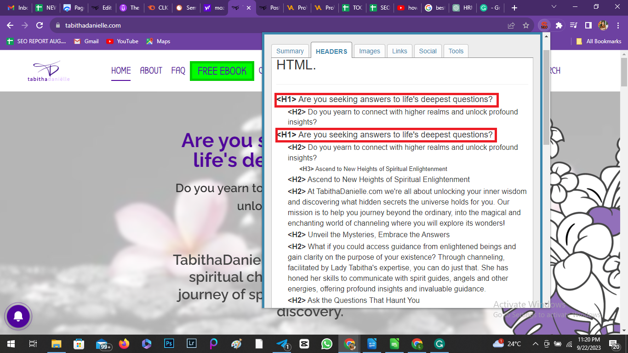Open Lightroom from the taskbar
Image resolution: width=628 pixels, height=353 pixels.
click(191, 343)
